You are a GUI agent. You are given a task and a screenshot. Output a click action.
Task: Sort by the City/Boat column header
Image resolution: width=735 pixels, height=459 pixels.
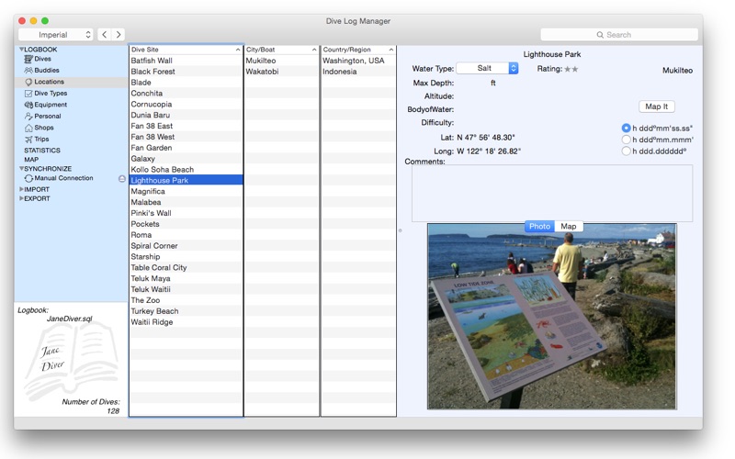[281, 50]
